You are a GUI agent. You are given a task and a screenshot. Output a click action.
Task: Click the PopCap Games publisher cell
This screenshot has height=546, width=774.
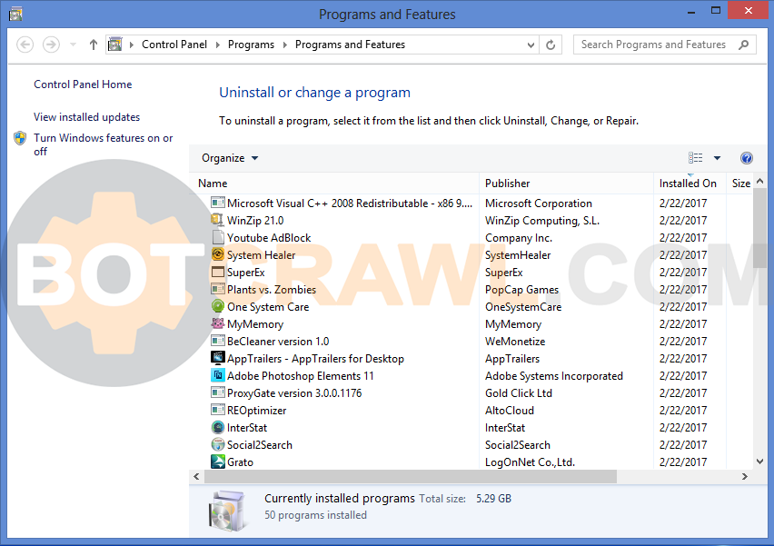521,289
